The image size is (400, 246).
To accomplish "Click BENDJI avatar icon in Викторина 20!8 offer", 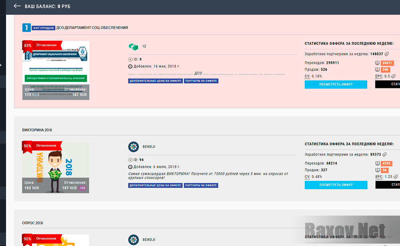I will (133, 147).
